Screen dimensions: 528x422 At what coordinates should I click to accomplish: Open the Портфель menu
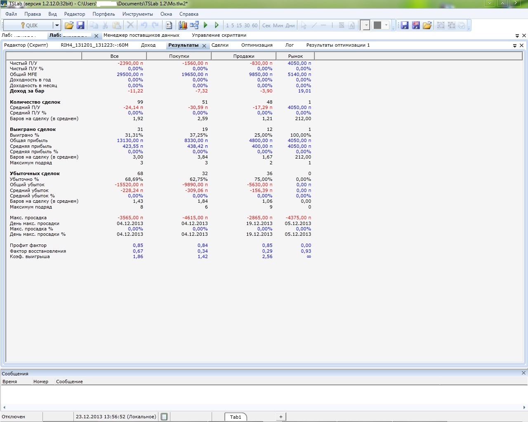(x=104, y=14)
